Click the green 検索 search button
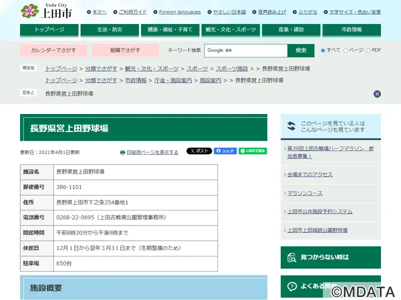Image resolution: width=401 pixels, height=300 pixels. [301, 50]
